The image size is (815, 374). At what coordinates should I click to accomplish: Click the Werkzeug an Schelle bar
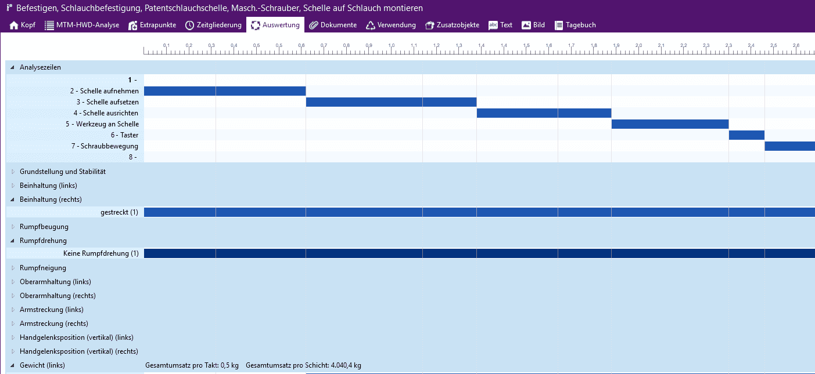click(670, 124)
